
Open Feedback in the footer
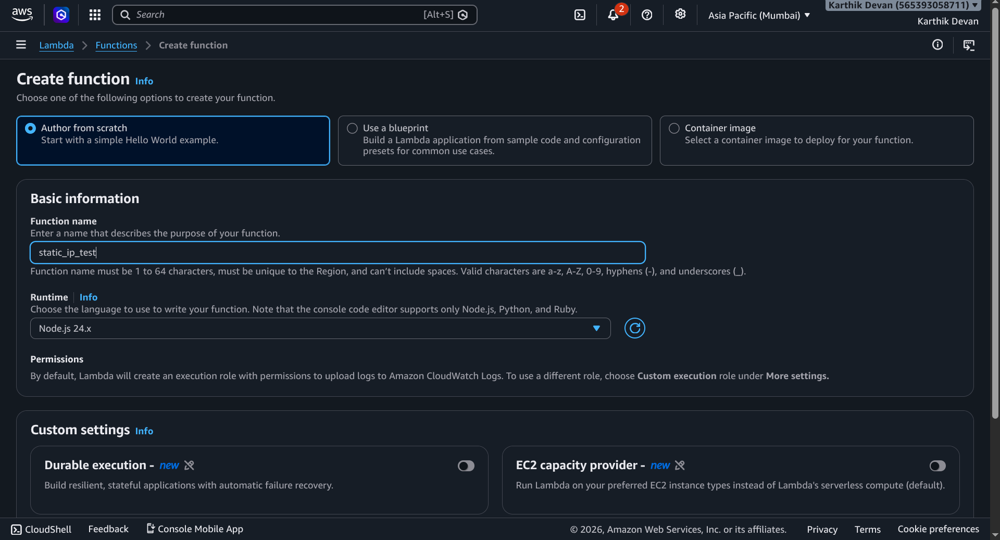(108, 529)
